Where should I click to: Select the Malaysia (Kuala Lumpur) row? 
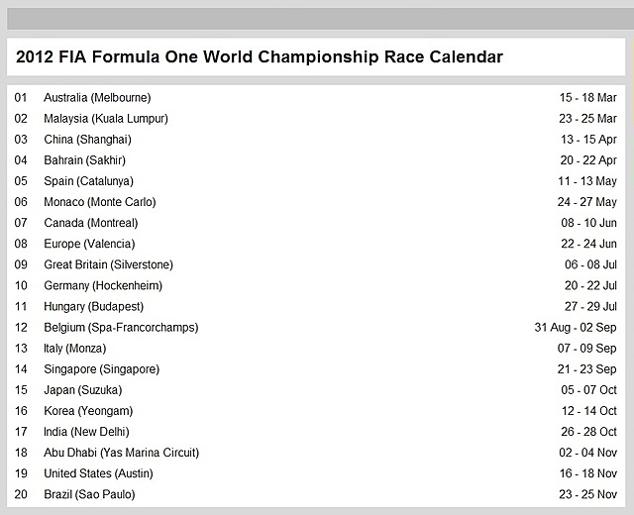pyautogui.click(x=316, y=119)
